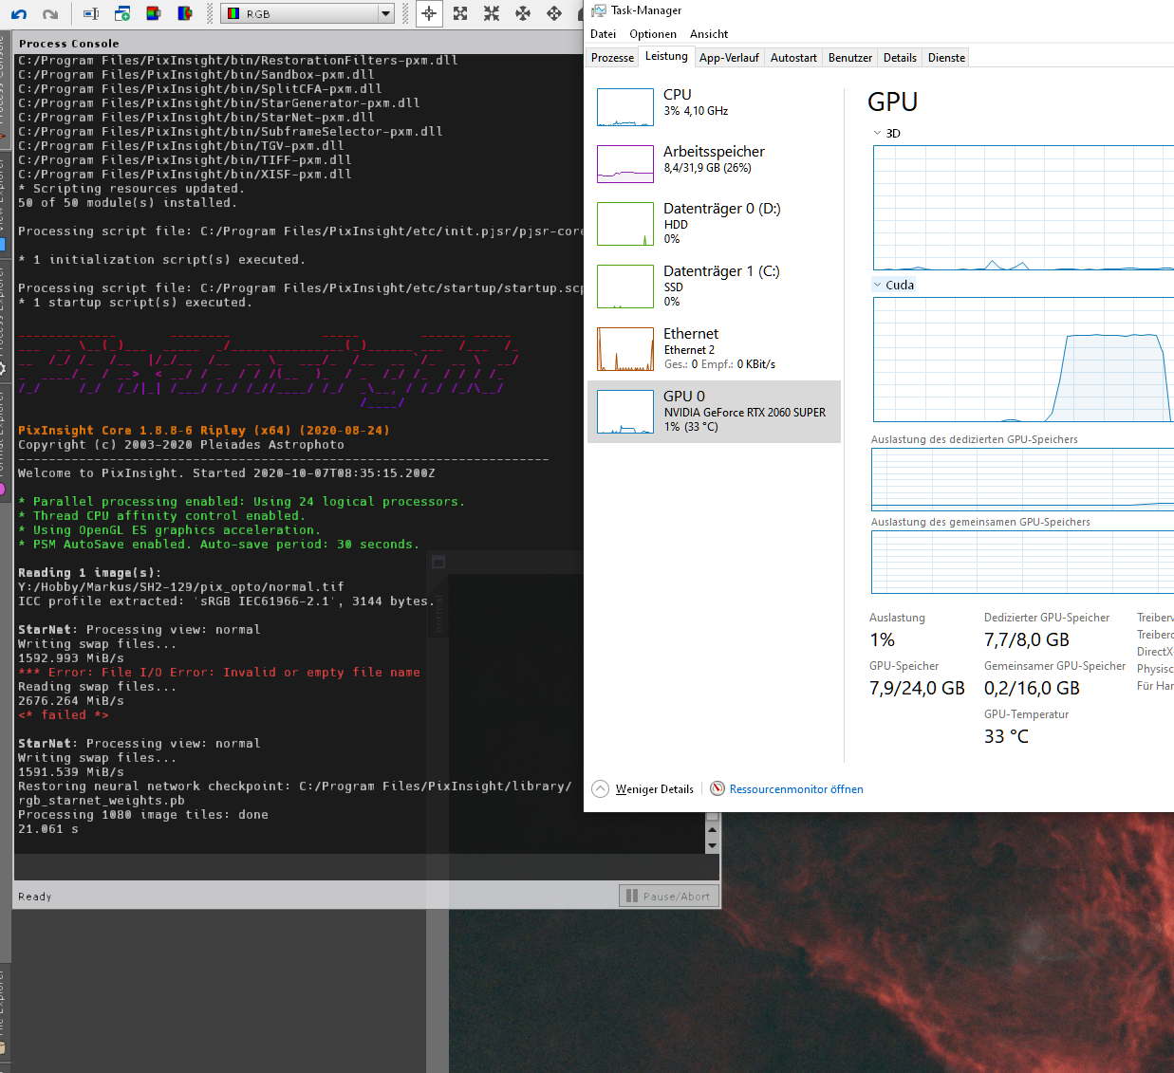Open the view identifier rename icon
The image size is (1174, 1073).
click(x=91, y=13)
